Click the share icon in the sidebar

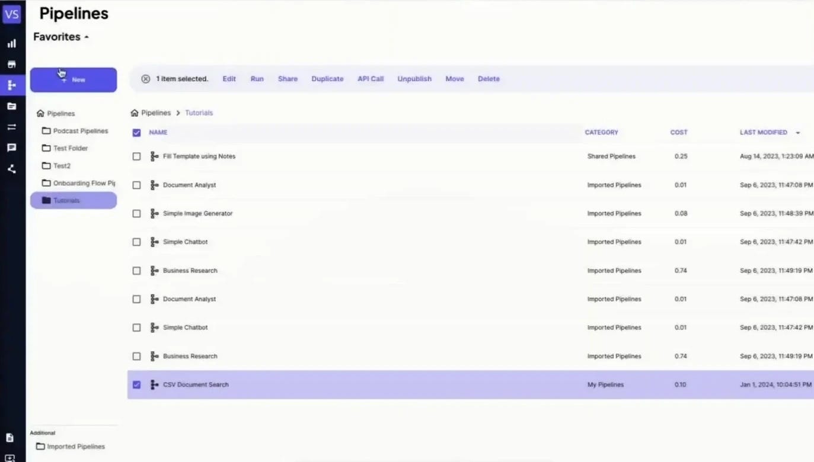pos(12,169)
